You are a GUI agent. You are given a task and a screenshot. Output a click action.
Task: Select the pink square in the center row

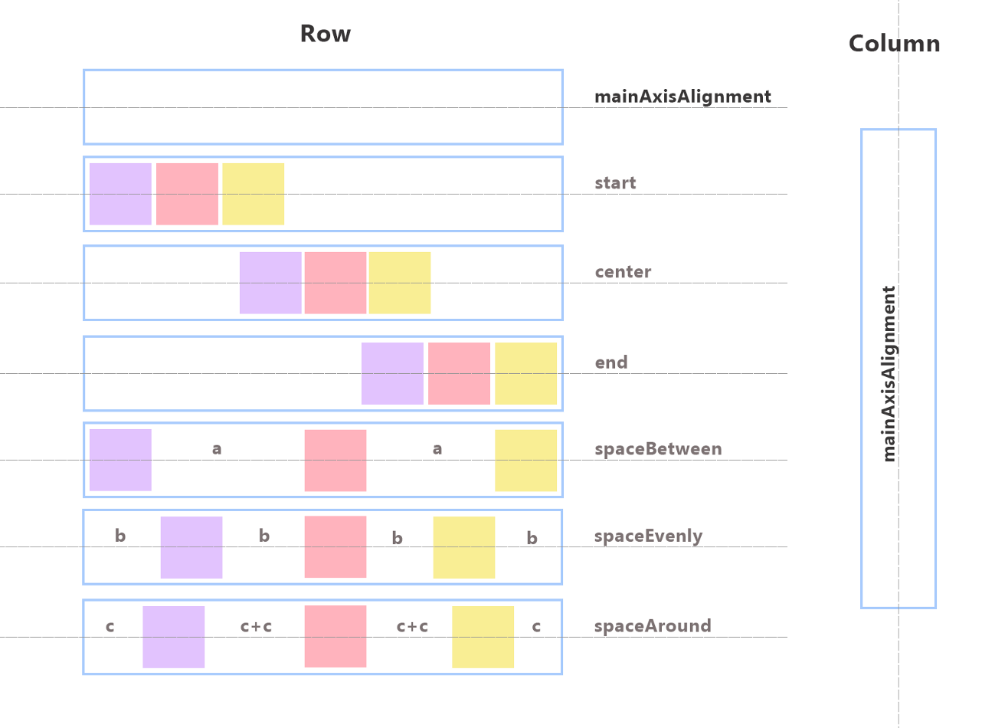click(335, 283)
